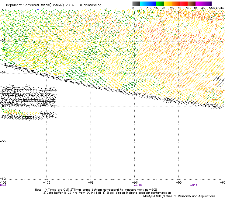Click the latitude label -60

pos(3,179)
